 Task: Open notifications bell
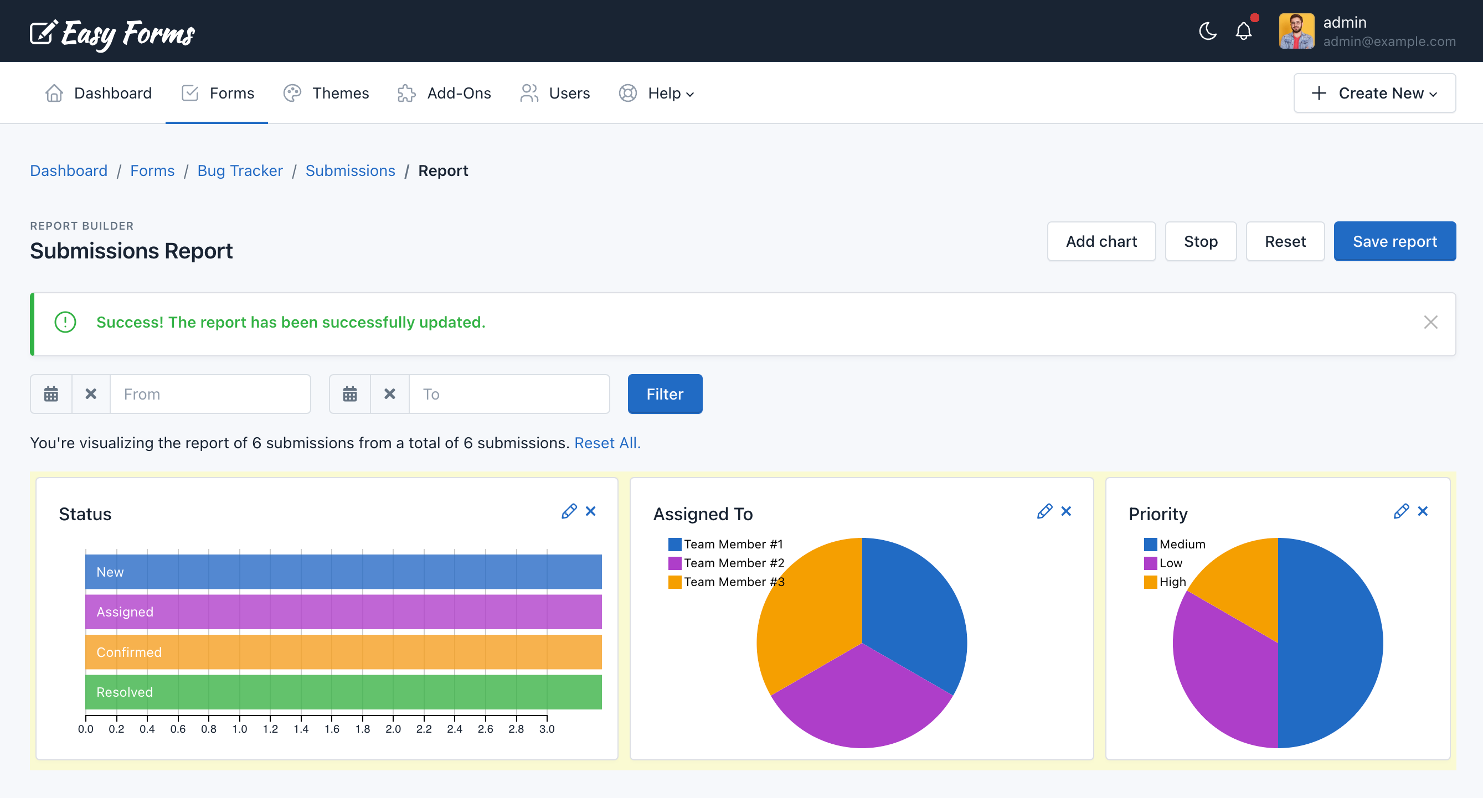1244,31
